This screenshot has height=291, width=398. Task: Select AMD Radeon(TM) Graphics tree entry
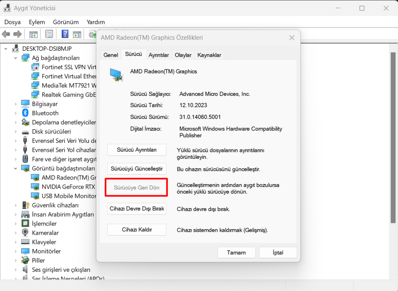(64, 178)
